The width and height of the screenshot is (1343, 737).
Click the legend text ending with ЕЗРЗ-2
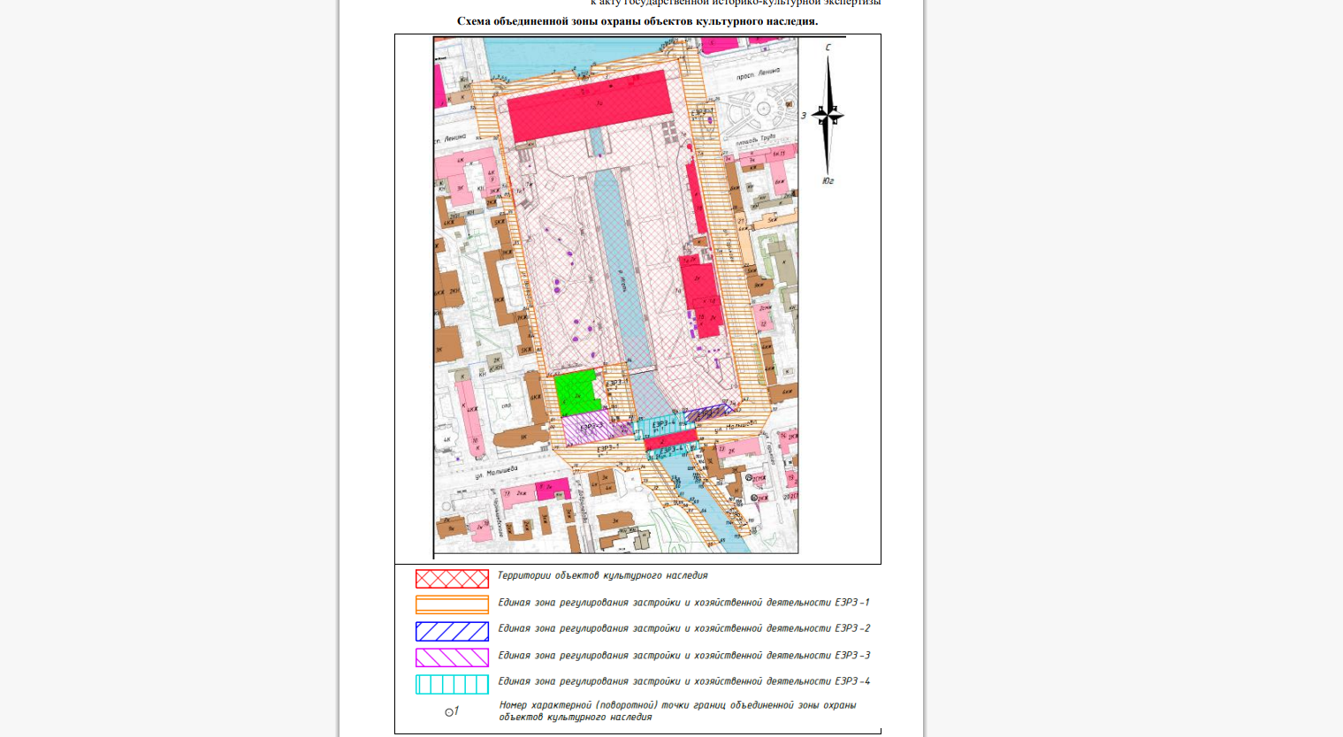[x=683, y=628]
